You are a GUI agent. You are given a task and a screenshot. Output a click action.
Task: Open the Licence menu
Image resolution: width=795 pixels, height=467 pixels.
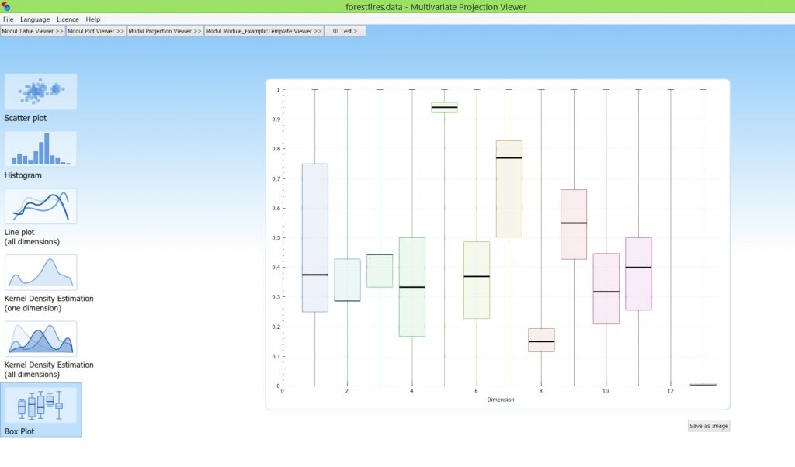tap(68, 19)
